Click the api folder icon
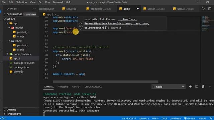The image size is (214, 120). pyautogui.click(x=11, y=23)
